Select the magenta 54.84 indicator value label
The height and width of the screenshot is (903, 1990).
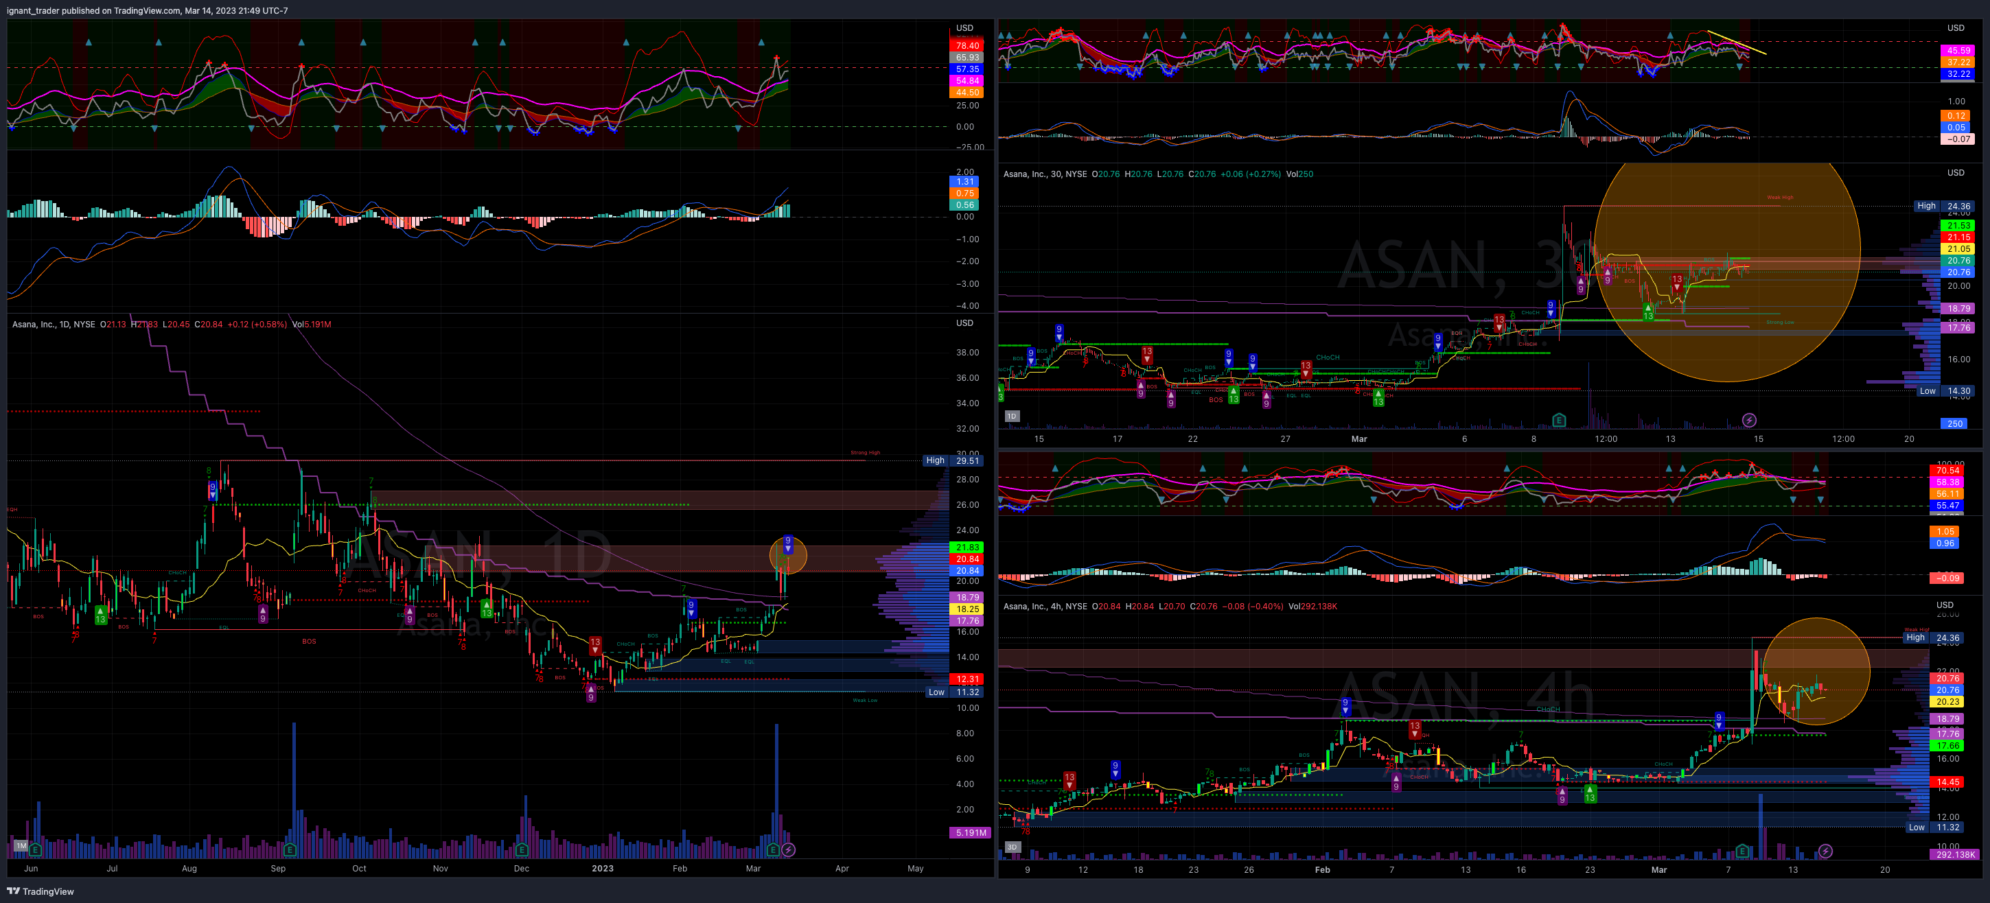[x=967, y=80]
